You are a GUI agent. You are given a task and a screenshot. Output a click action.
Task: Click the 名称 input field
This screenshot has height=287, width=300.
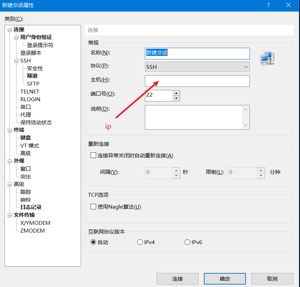tap(197, 53)
